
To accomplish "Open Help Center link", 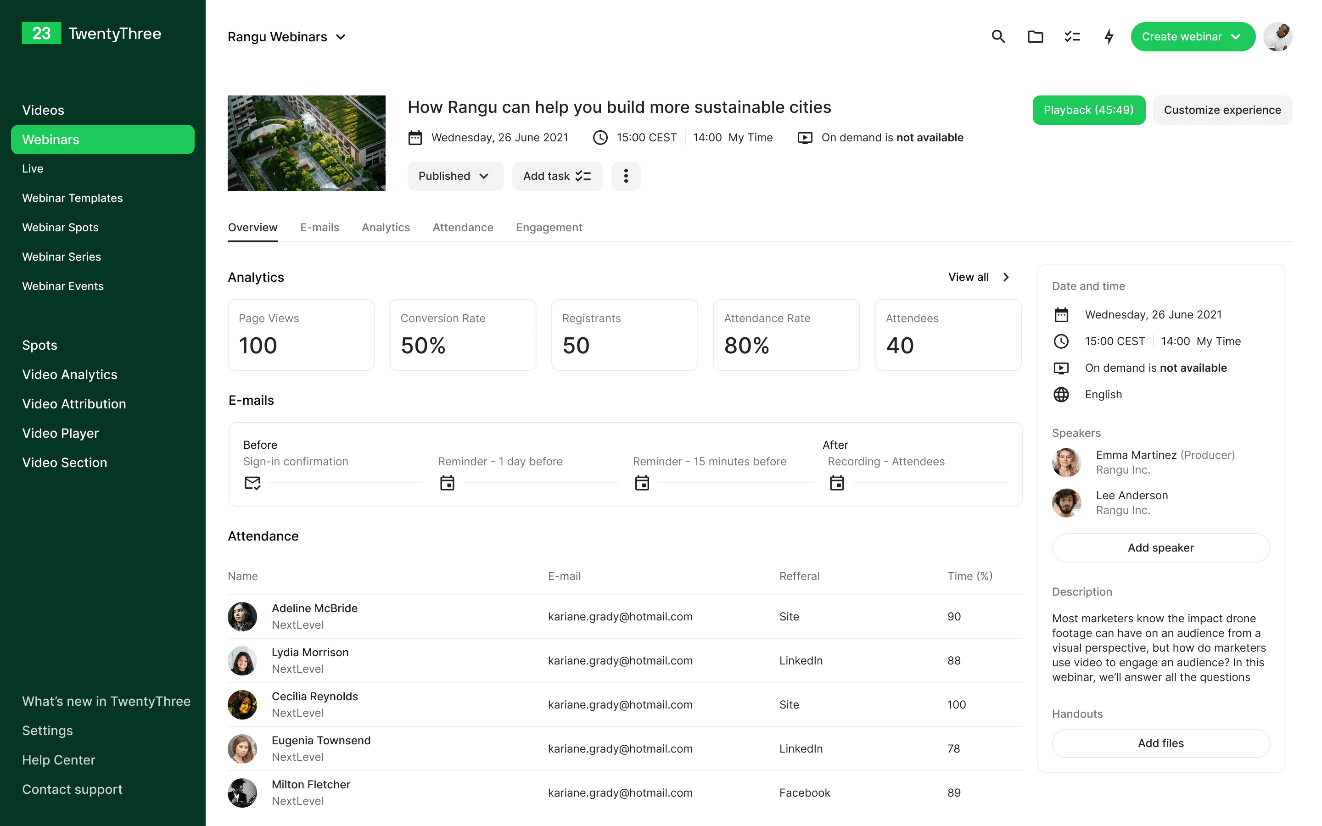I will [x=58, y=760].
